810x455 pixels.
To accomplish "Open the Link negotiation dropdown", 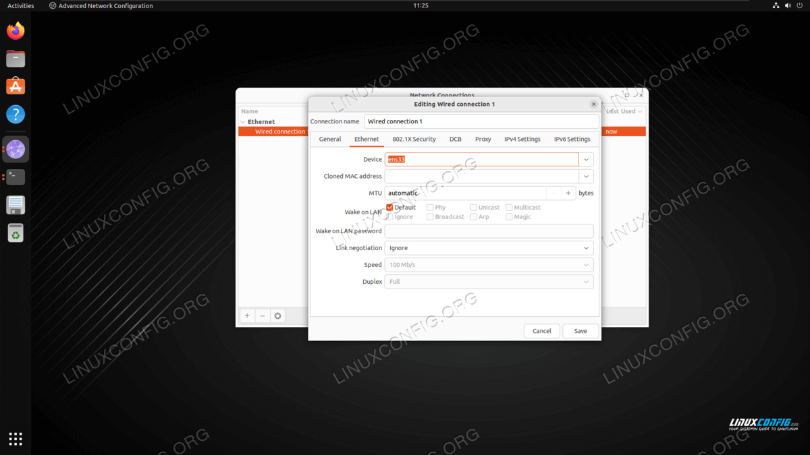I will [489, 248].
